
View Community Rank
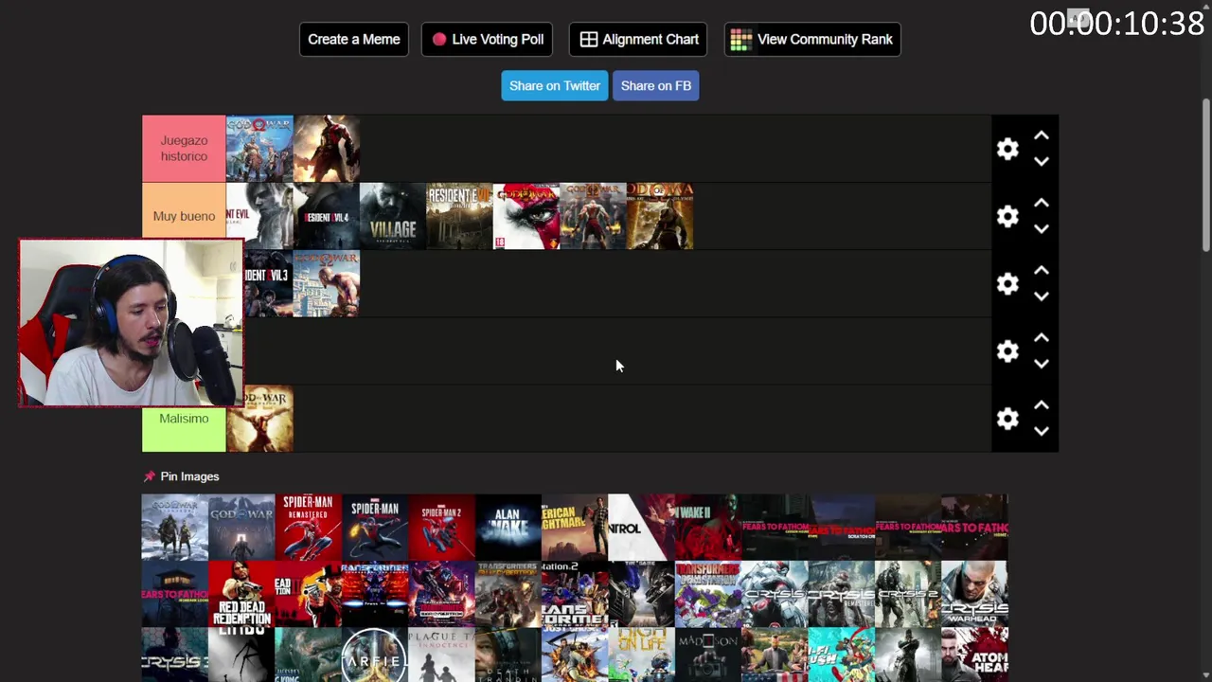tap(812, 39)
